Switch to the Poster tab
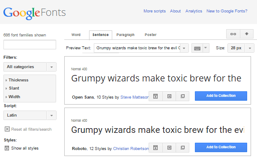Image resolution: width=257 pixels, height=159 pixels. click(x=150, y=35)
